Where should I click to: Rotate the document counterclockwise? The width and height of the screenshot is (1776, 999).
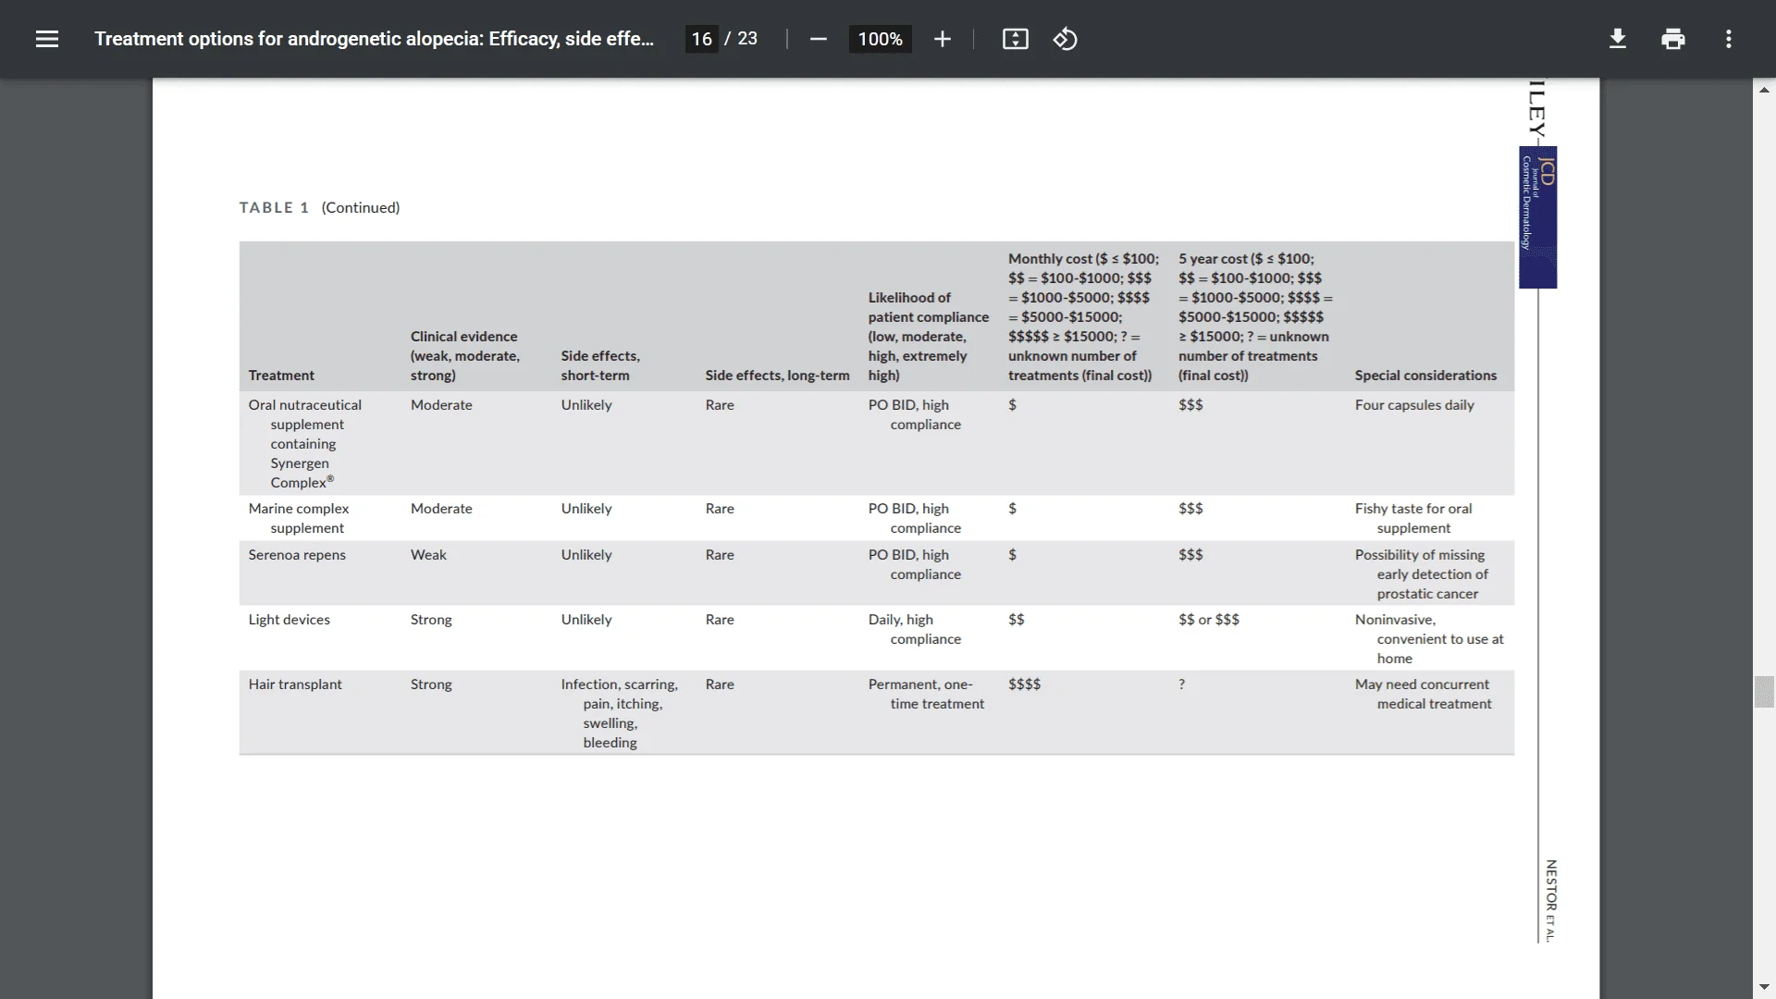click(1065, 39)
